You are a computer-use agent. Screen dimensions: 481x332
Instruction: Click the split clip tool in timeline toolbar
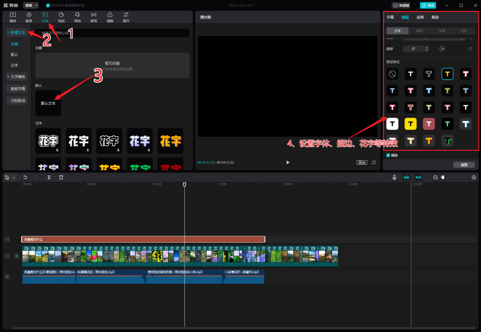(x=49, y=177)
